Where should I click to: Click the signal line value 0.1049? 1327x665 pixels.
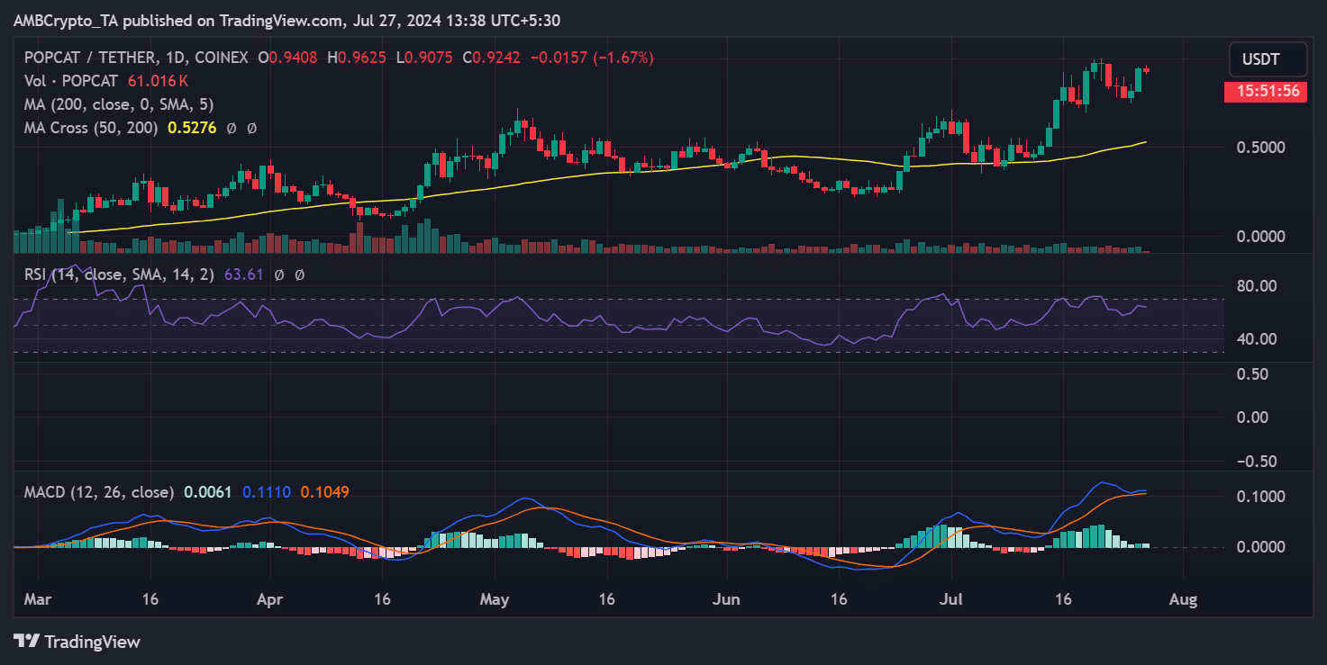coord(324,492)
